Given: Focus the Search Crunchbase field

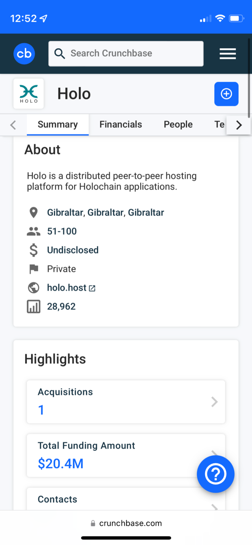Looking at the screenshot, I should pos(126,53).
